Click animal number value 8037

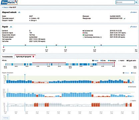[31, 16]
